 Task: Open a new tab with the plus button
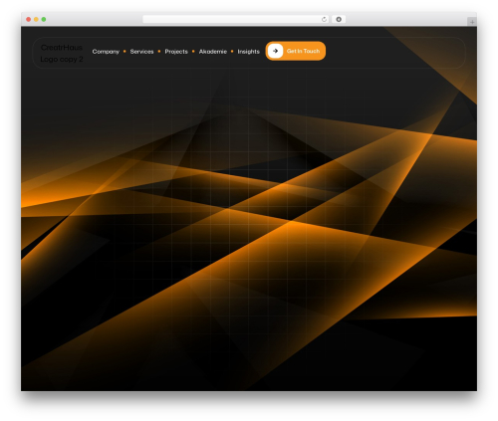[472, 22]
